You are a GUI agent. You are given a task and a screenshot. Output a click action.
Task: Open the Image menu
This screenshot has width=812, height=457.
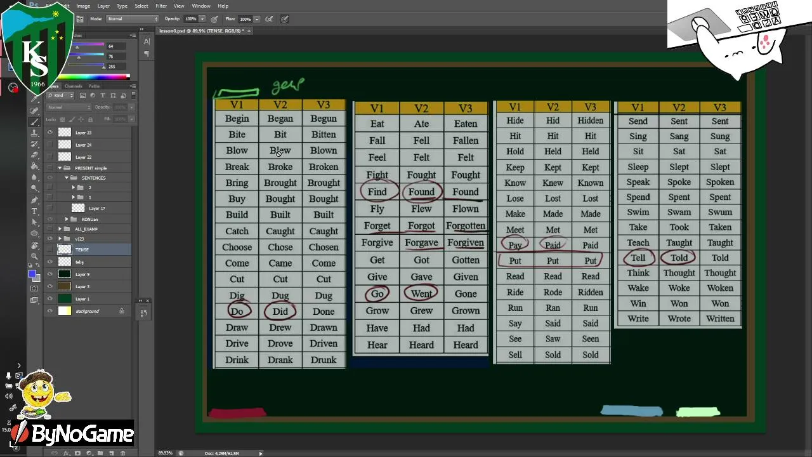(x=83, y=6)
